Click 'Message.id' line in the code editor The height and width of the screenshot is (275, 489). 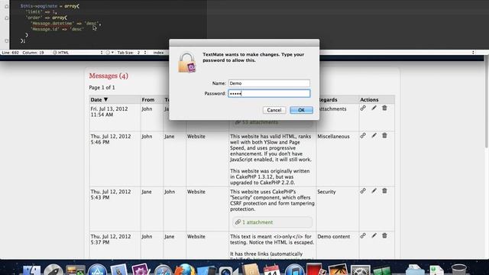pos(57,29)
